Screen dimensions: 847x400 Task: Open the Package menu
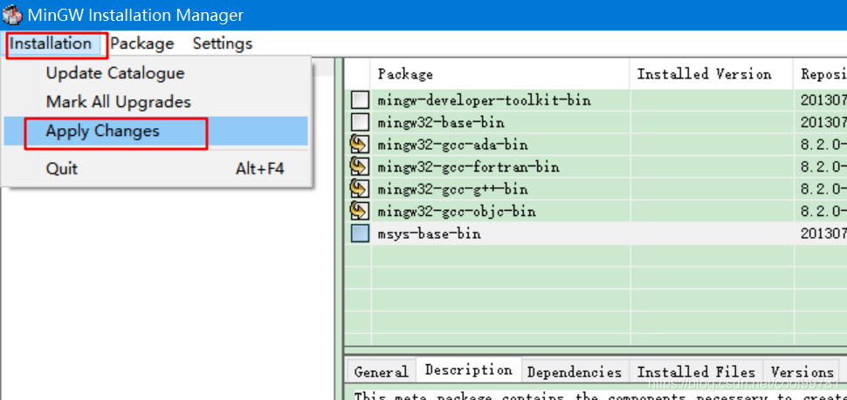coord(142,44)
